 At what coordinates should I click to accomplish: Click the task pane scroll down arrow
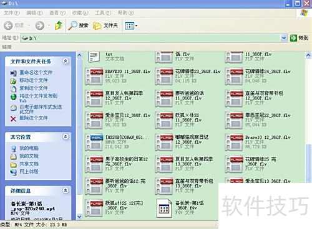click(79, 217)
